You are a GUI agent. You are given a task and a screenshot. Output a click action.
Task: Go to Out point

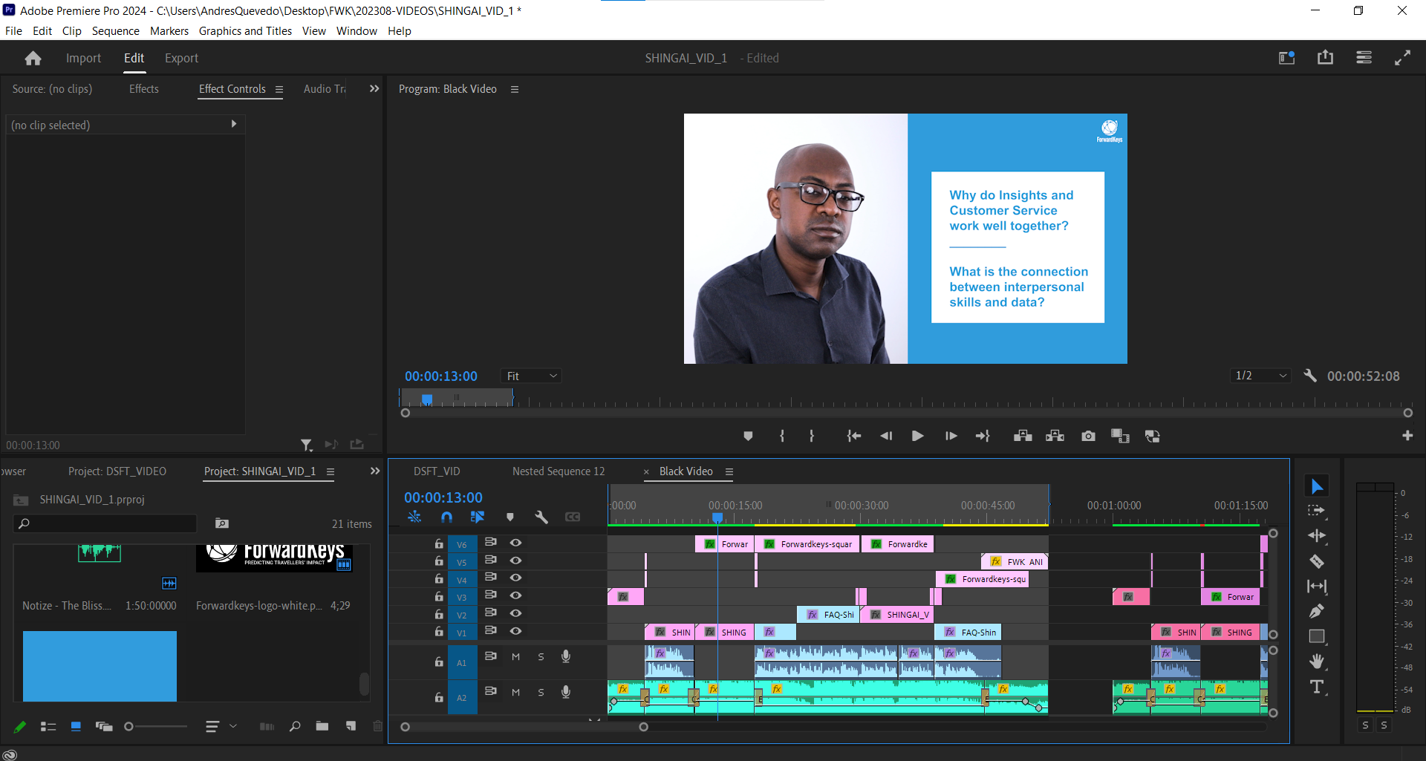[x=983, y=436]
